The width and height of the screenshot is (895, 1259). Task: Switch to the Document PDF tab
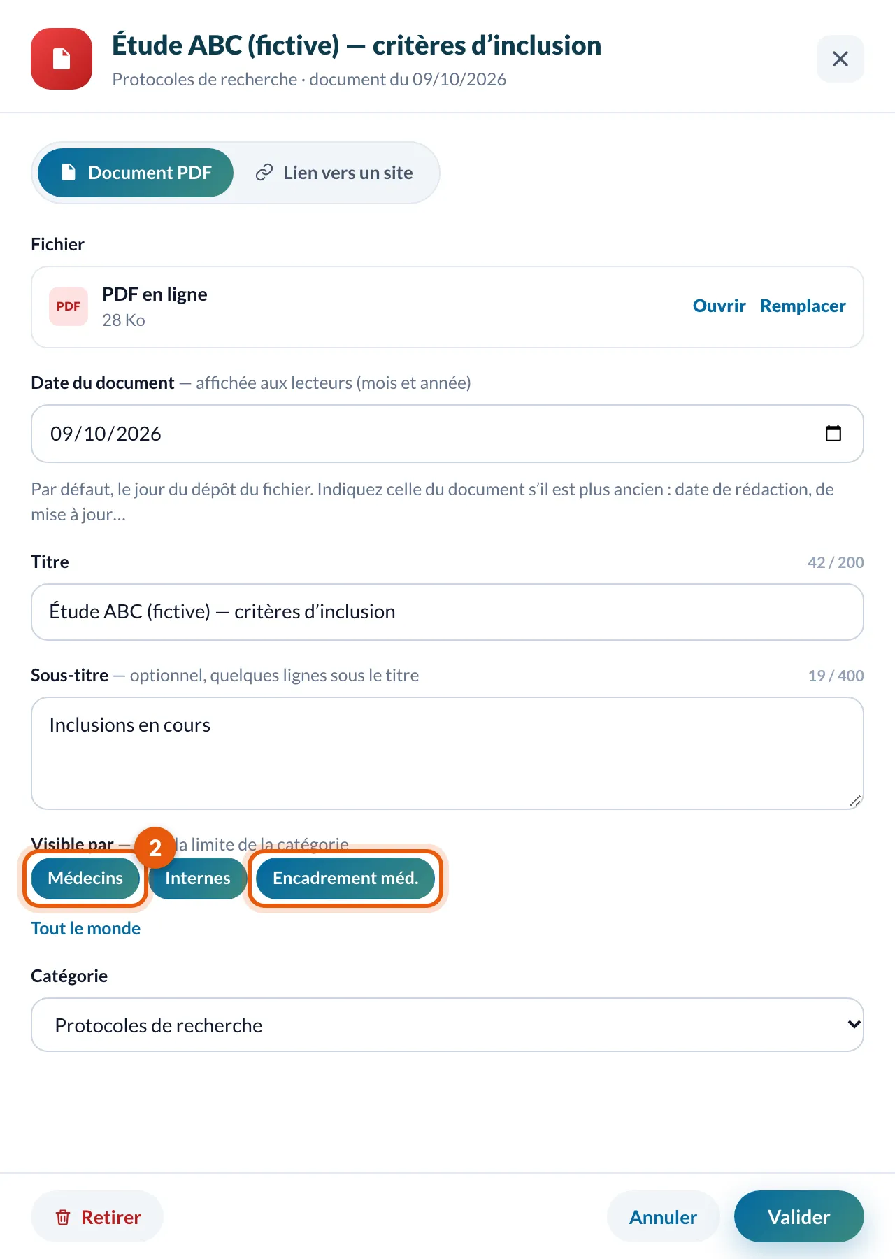tap(136, 173)
